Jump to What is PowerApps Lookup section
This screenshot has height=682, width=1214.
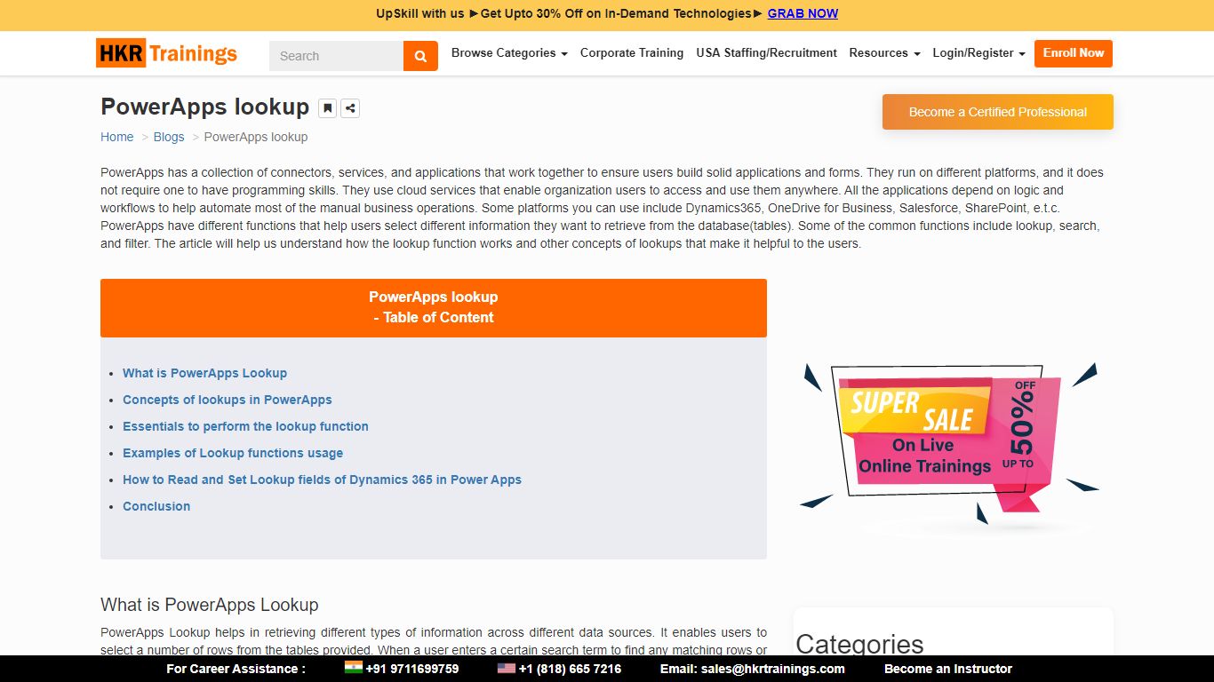pos(204,373)
